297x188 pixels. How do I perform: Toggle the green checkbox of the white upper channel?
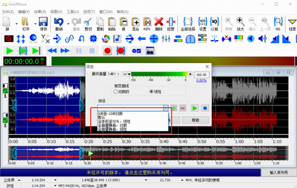tap(5, 91)
